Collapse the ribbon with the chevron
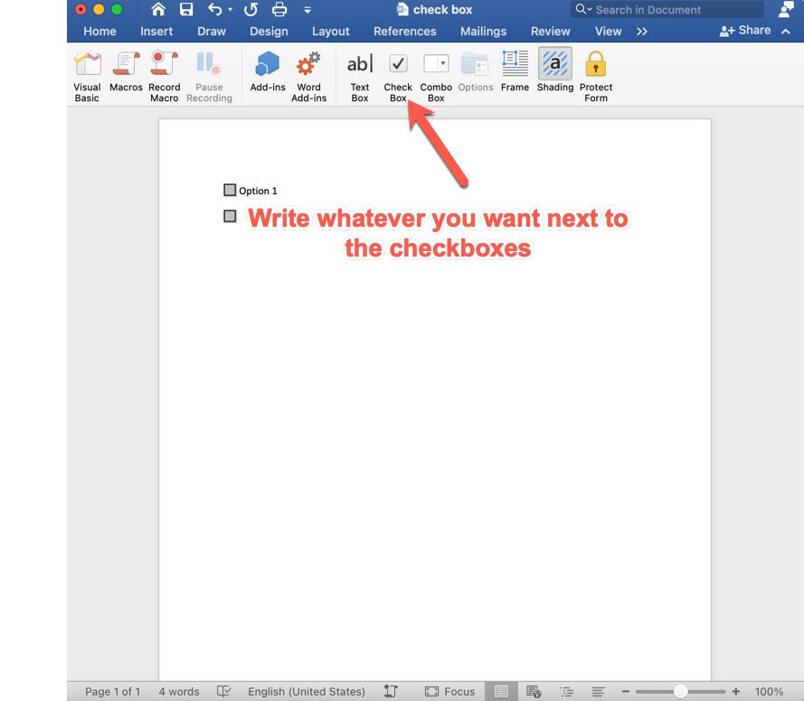The height and width of the screenshot is (701, 804). pyautogui.click(x=786, y=32)
